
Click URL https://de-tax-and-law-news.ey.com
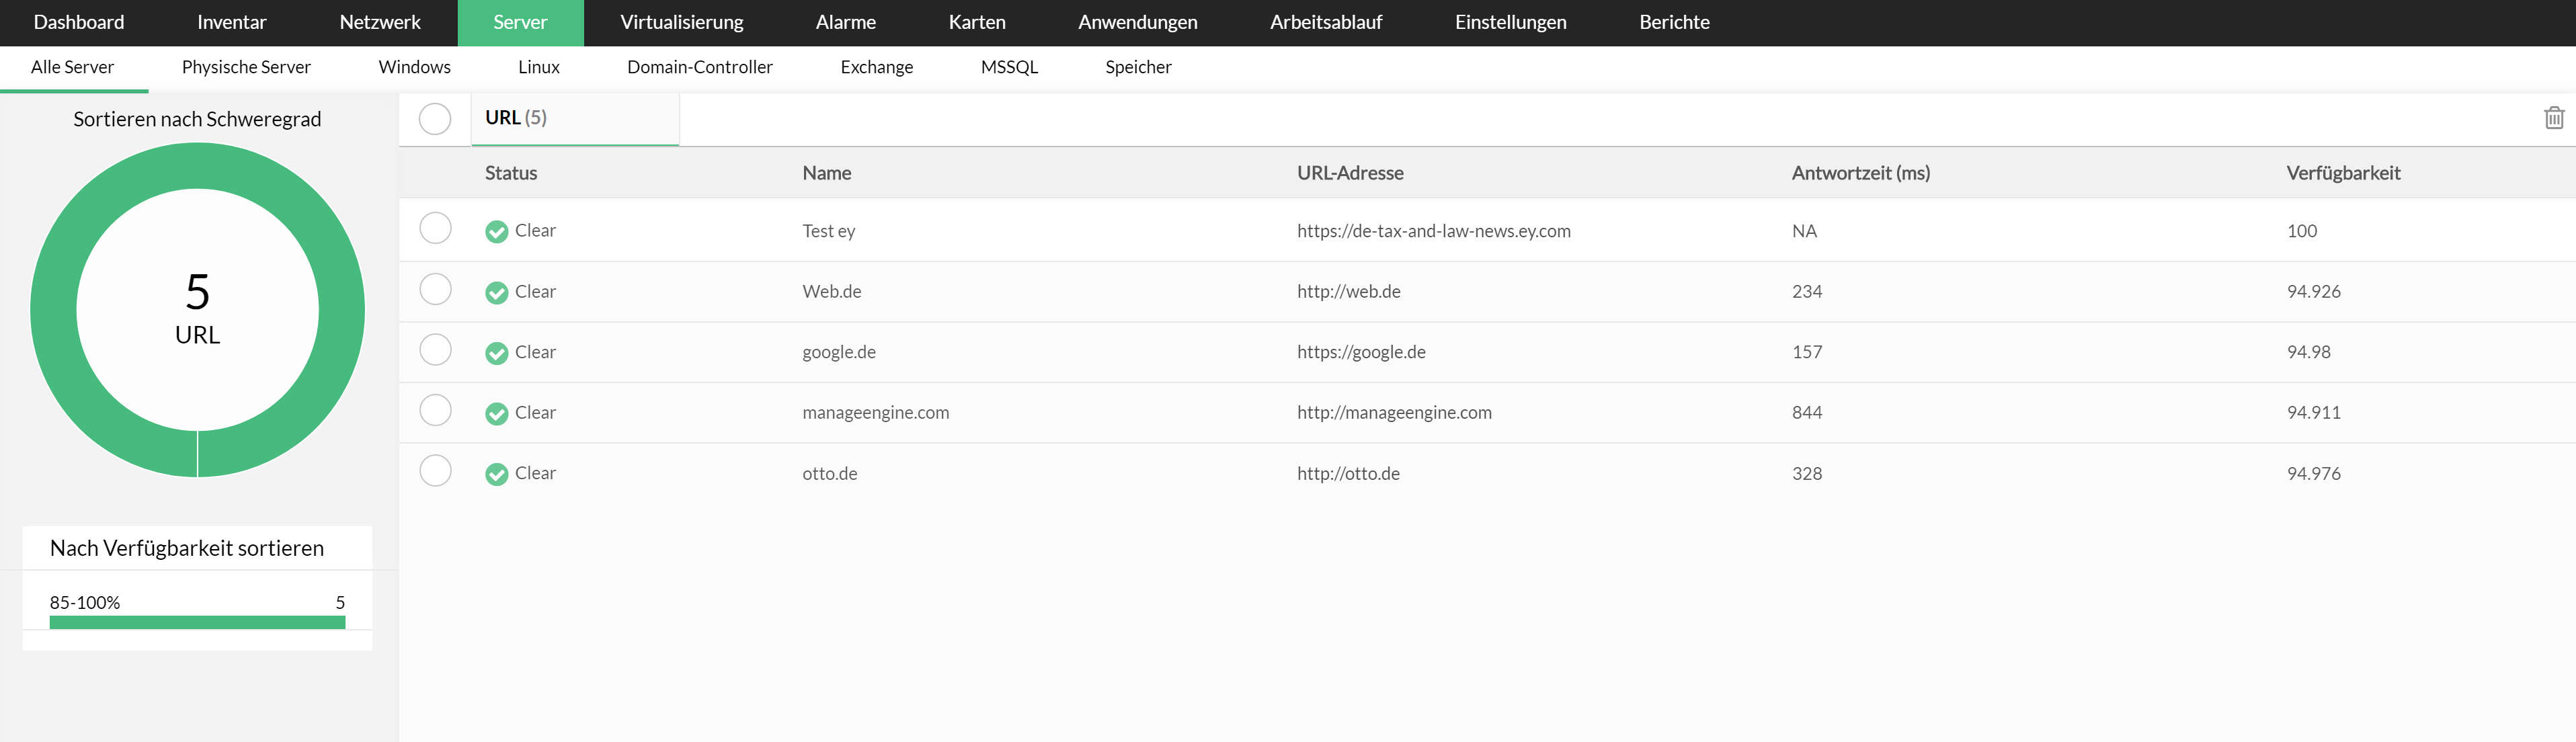[x=1434, y=231]
